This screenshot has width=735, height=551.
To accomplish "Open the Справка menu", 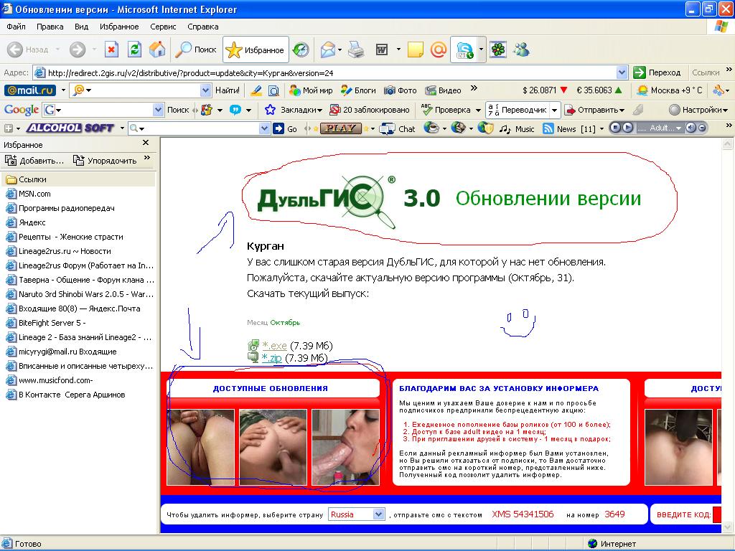I will click(203, 27).
